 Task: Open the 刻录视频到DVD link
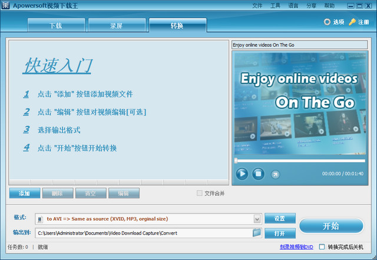pyautogui.click(x=296, y=247)
